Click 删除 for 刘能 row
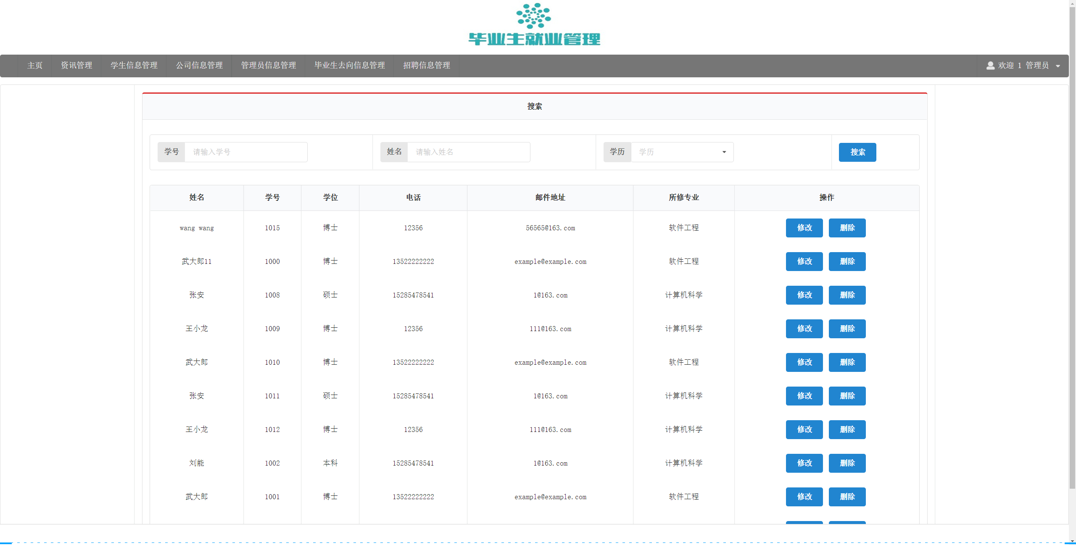The image size is (1076, 545). pyautogui.click(x=847, y=463)
